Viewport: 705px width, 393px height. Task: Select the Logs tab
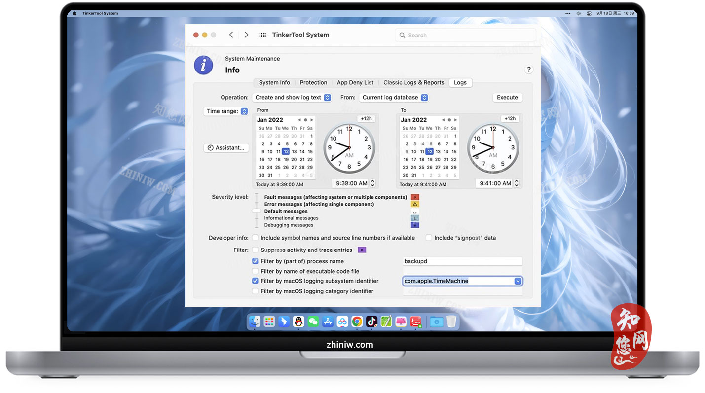point(460,83)
